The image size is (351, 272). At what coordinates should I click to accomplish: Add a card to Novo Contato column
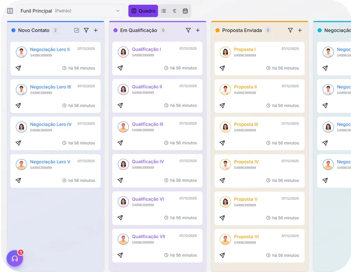tap(96, 30)
